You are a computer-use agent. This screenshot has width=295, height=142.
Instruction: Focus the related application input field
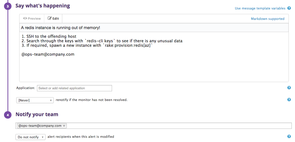(x=74, y=88)
